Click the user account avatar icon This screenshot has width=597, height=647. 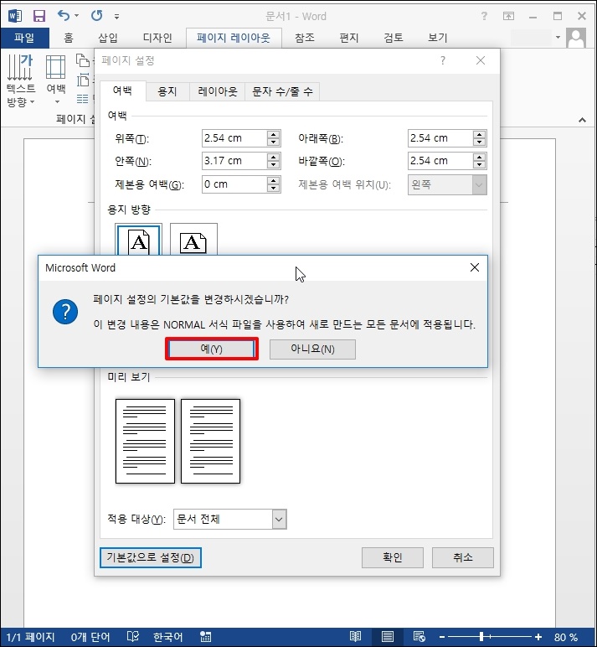point(576,38)
